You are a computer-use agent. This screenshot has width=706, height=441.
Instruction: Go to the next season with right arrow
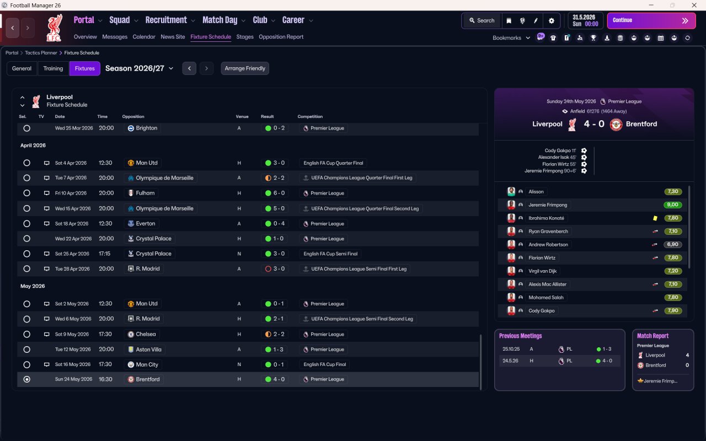tap(206, 68)
